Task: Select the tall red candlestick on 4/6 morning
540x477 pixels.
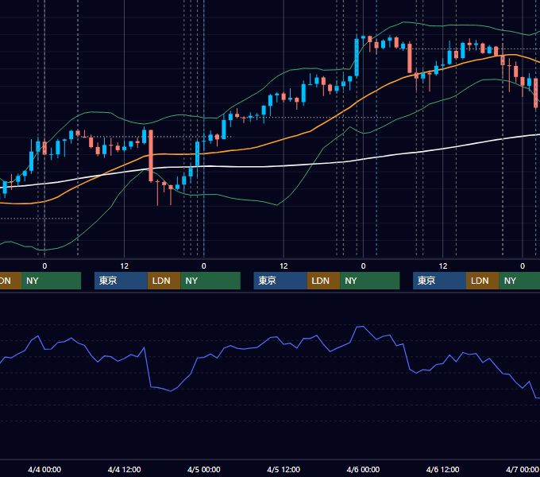Action: tap(410, 58)
